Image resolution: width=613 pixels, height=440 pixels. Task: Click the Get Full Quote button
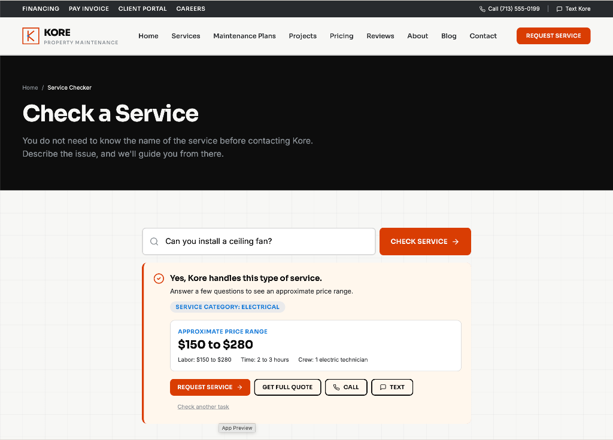tap(287, 387)
